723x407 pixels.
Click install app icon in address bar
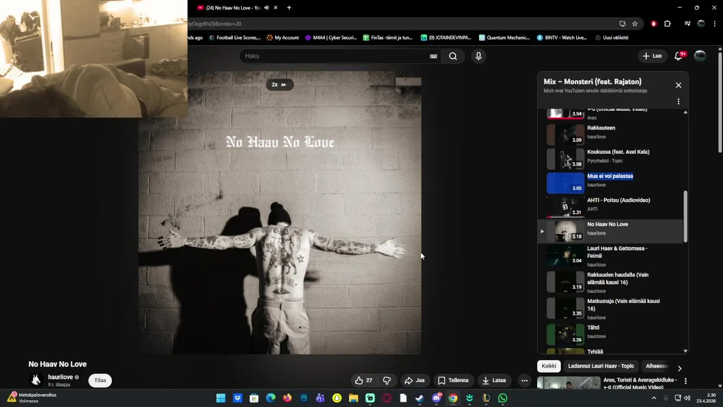pos(622,24)
